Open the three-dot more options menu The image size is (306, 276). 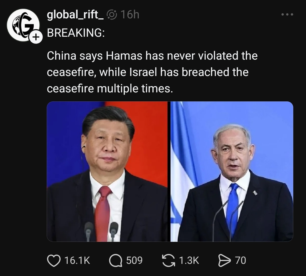(287, 14)
